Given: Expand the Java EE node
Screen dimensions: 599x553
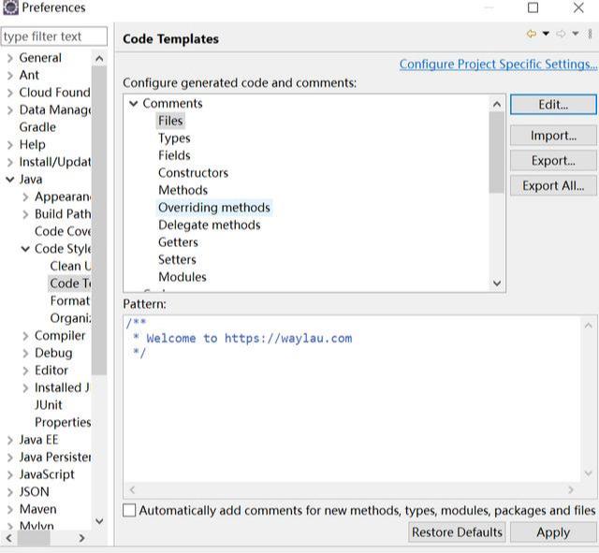Looking at the screenshot, I should 10,440.
